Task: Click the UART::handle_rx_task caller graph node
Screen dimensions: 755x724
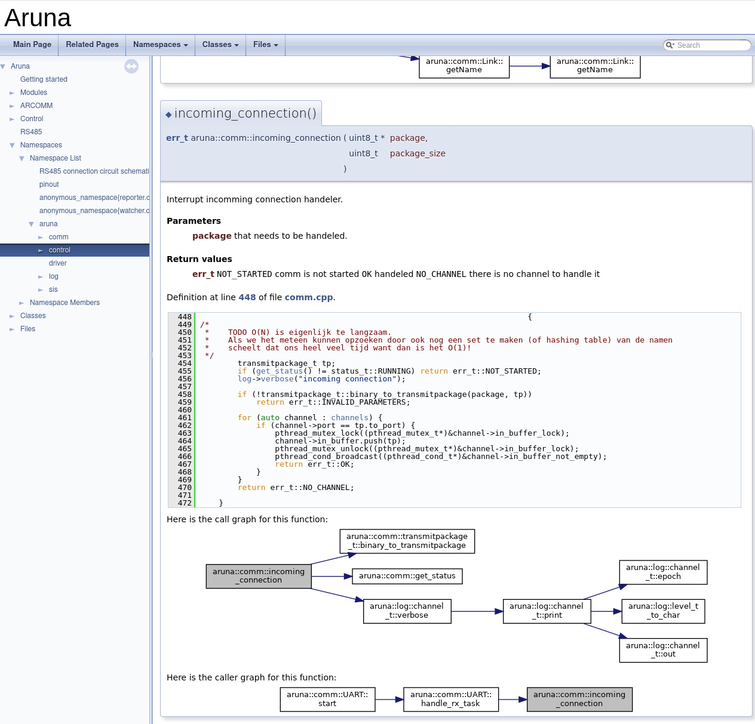Action: pyautogui.click(x=451, y=699)
